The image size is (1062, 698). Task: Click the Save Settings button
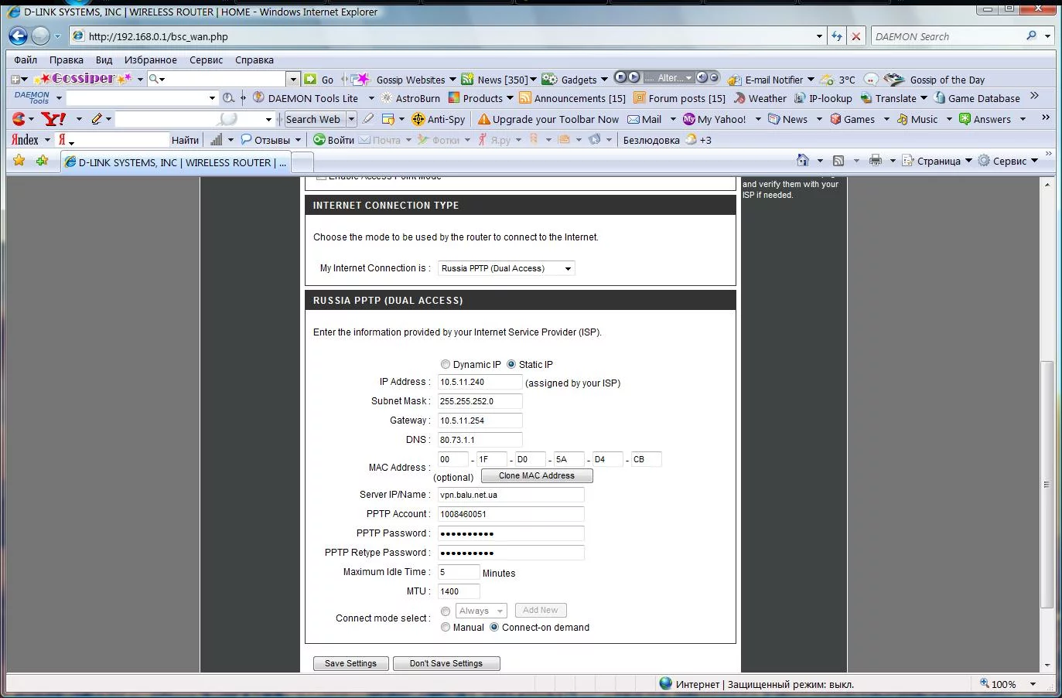pyautogui.click(x=350, y=663)
